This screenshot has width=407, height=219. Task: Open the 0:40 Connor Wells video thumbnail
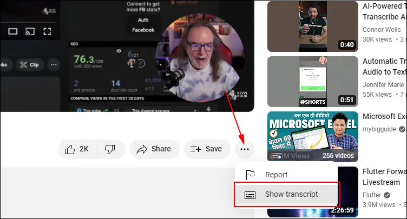(313, 26)
